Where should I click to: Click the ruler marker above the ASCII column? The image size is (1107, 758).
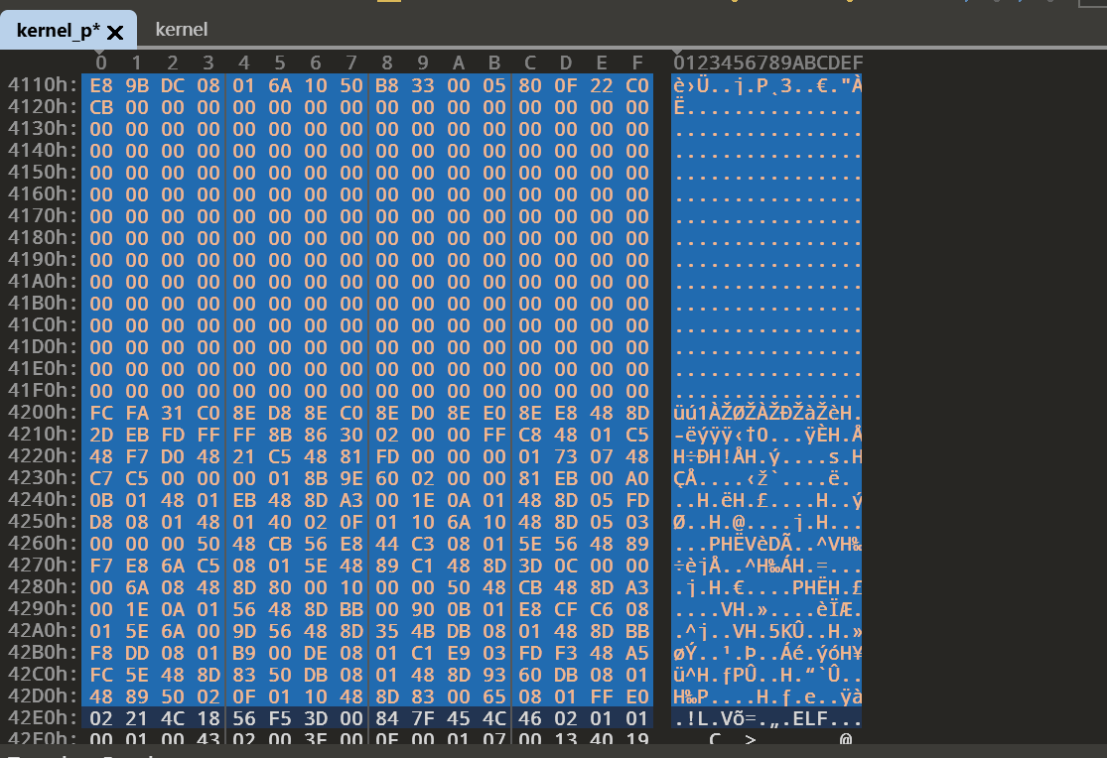(678, 50)
